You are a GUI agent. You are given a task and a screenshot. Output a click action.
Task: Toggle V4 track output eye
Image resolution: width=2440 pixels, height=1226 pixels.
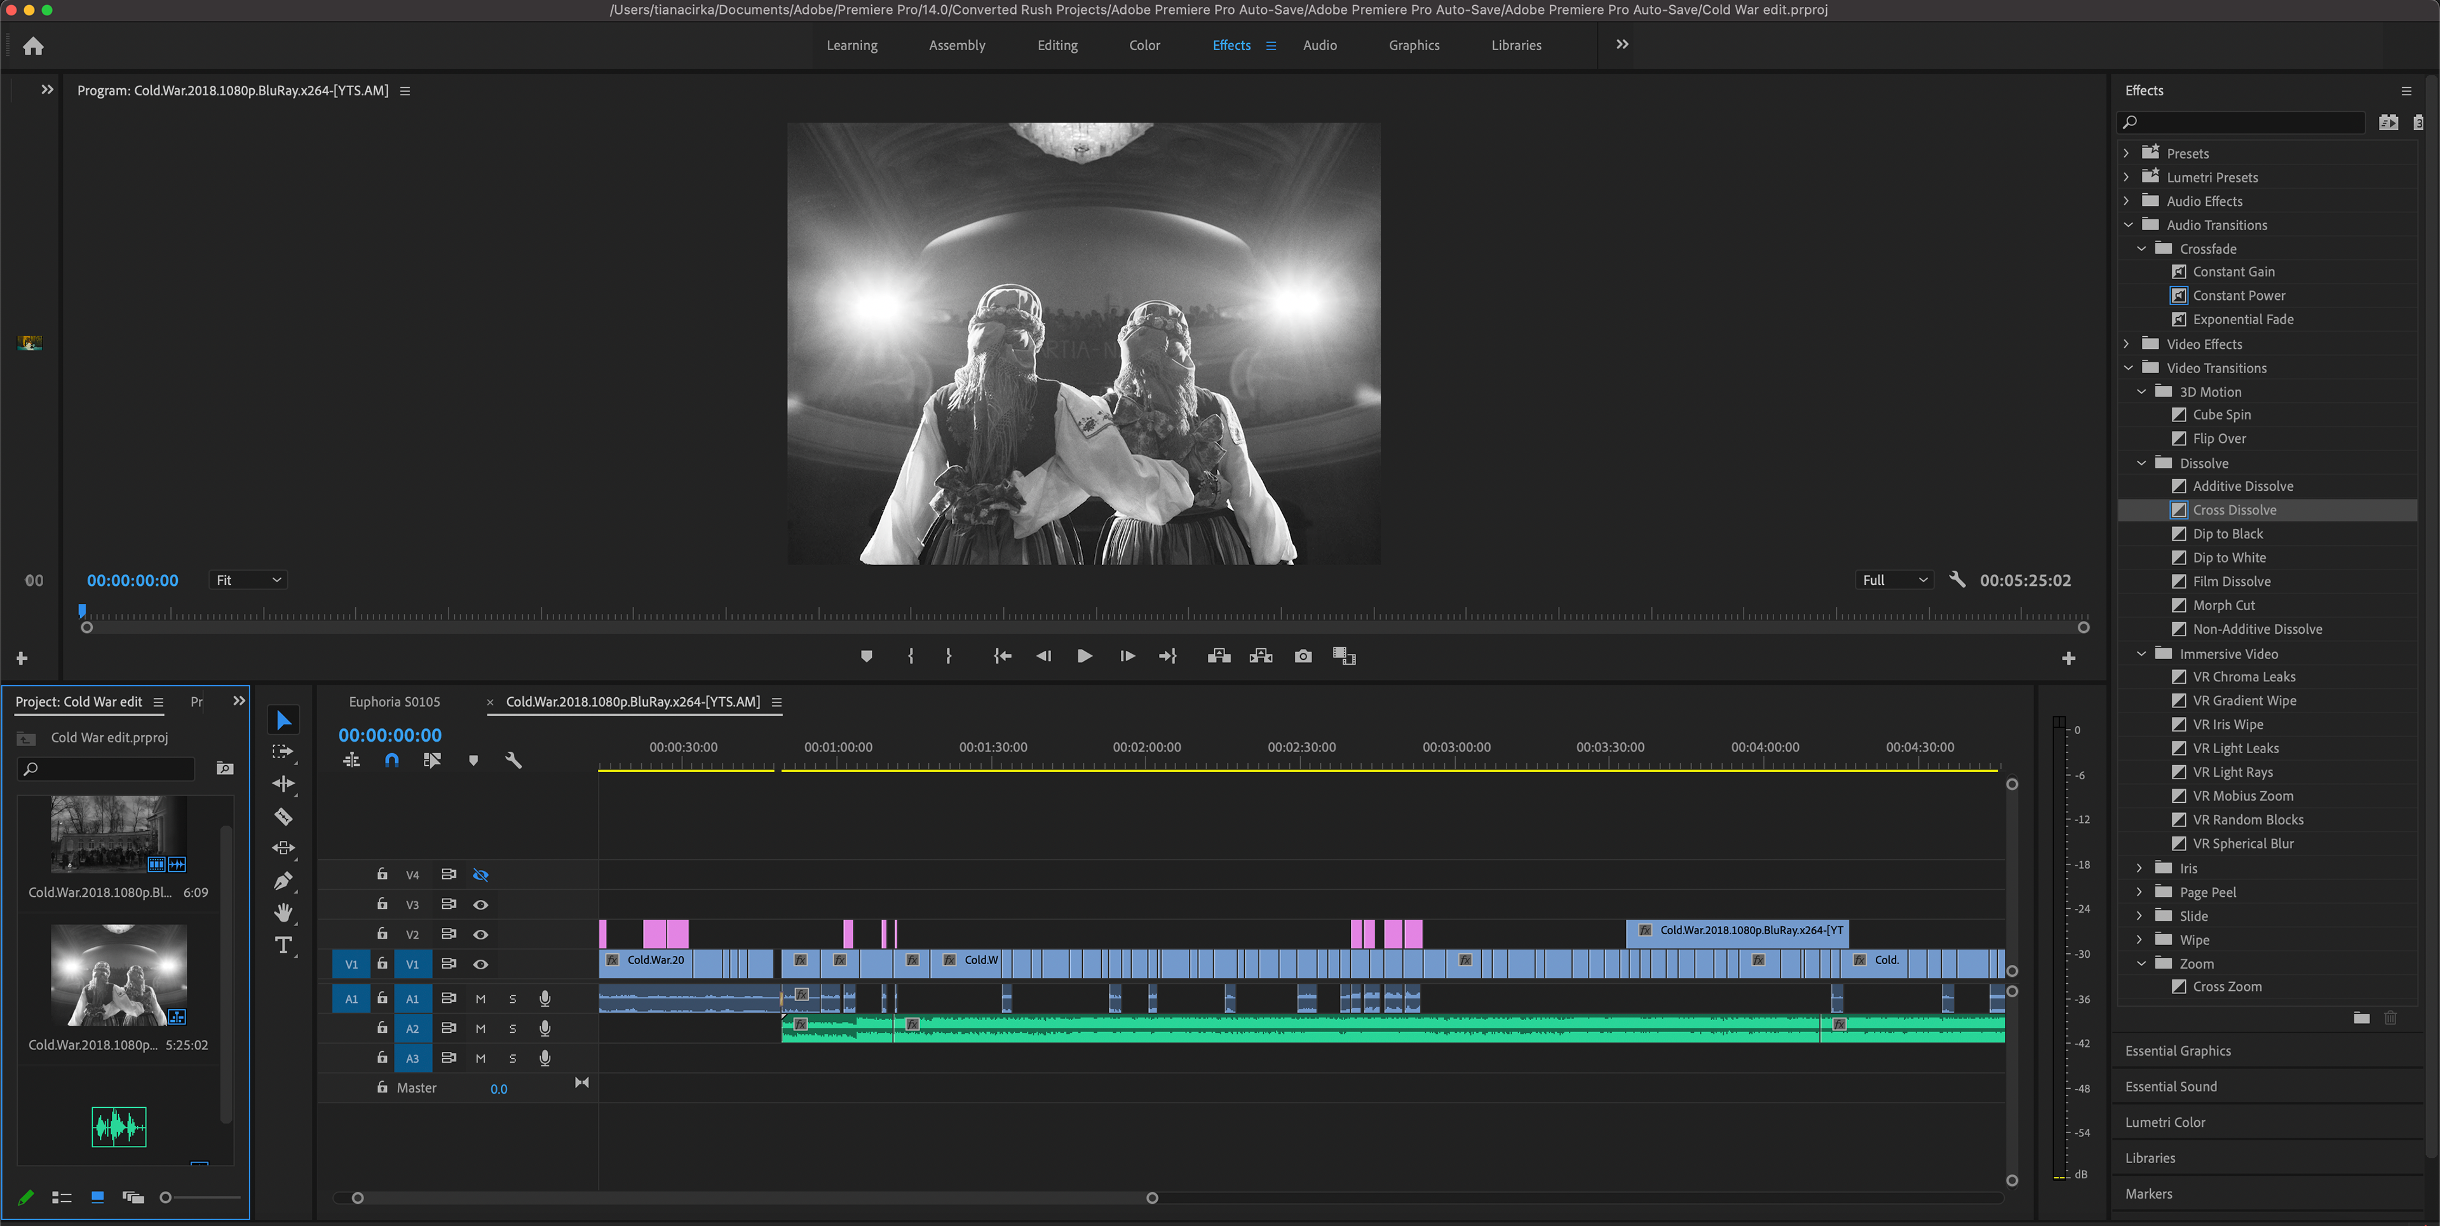pyautogui.click(x=480, y=875)
